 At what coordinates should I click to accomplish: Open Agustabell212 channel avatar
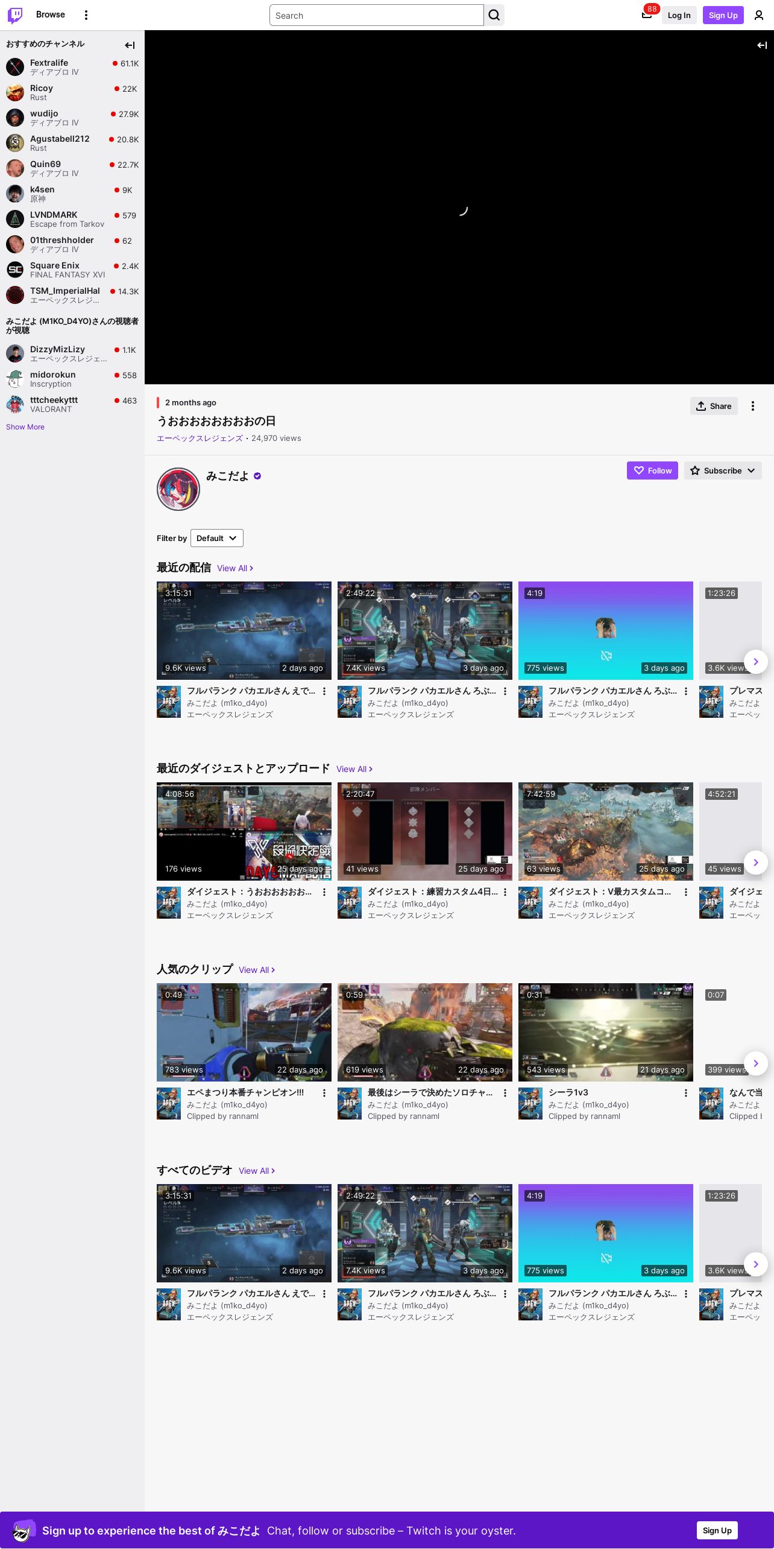coord(15,143)
